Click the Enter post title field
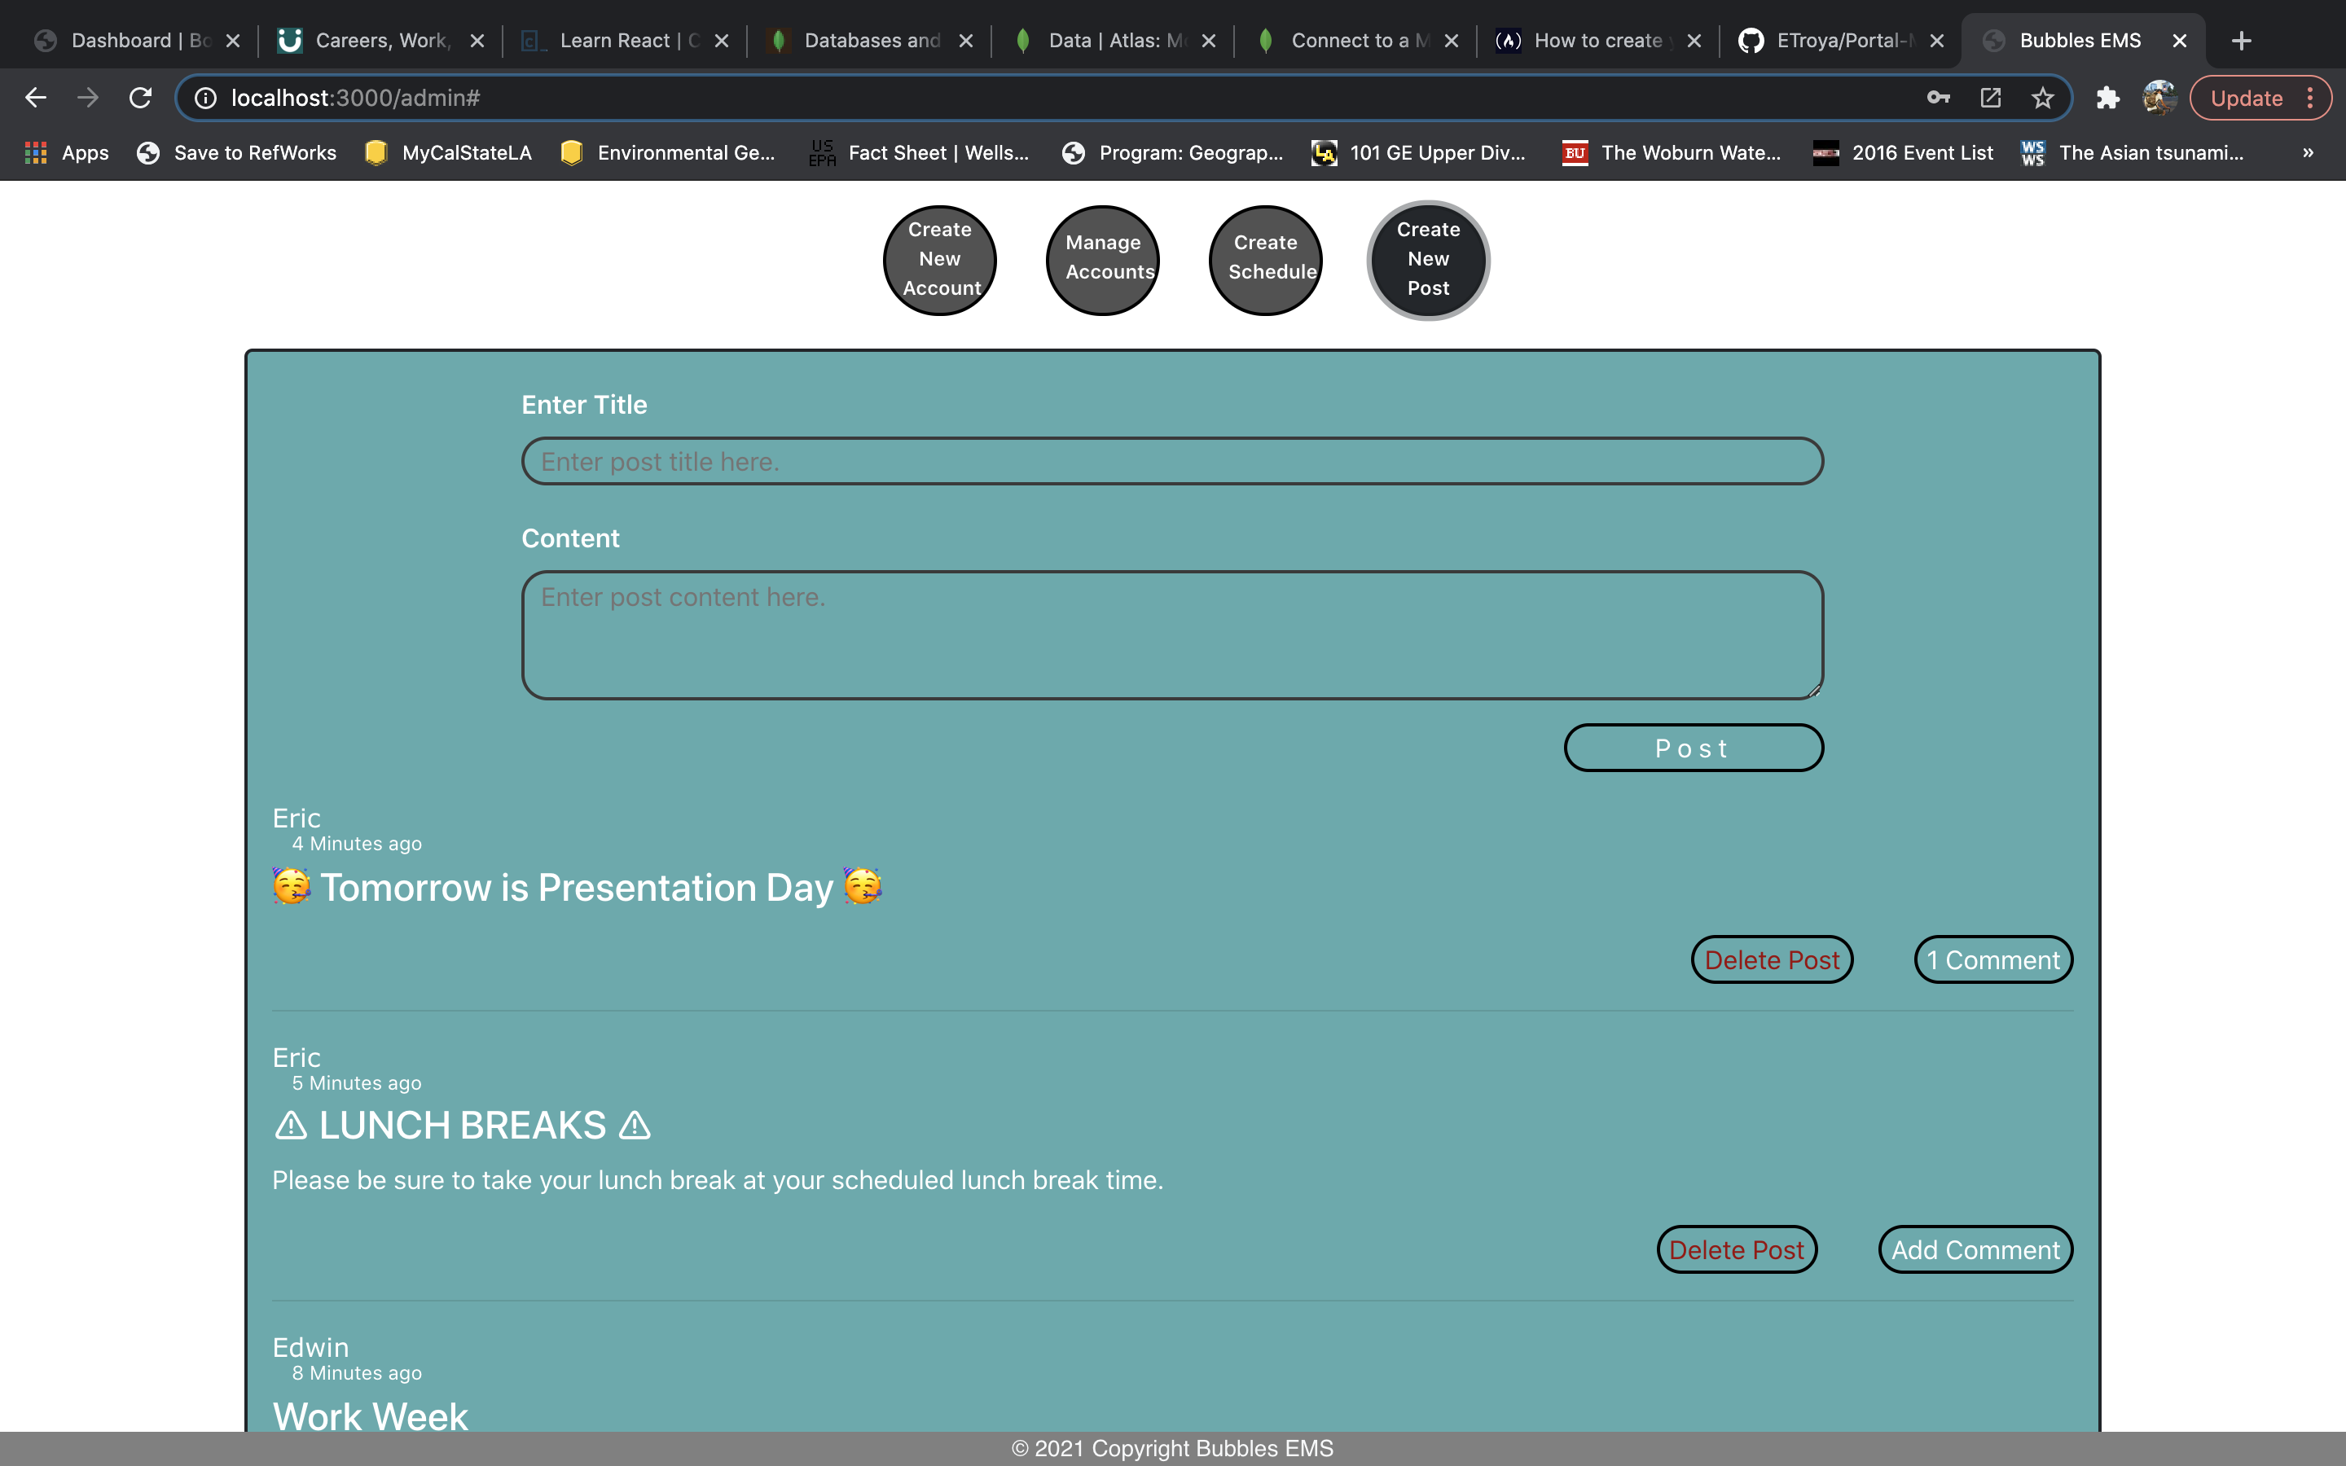 [1172, 462]
